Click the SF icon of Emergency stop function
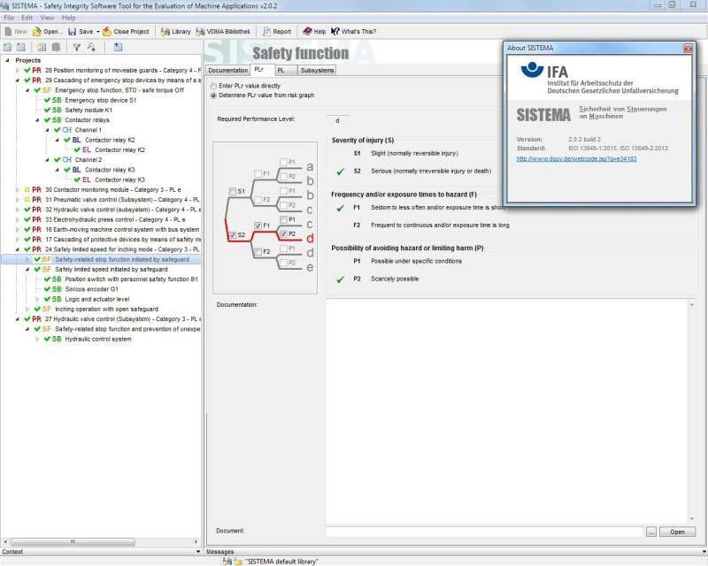Image resolution: width=708 pixels, height=566 pixels. 47,90
